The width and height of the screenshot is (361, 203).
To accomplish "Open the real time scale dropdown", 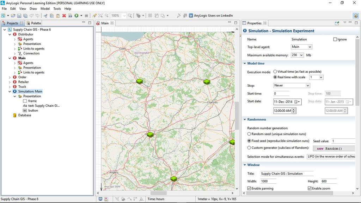I will pyautogui.click(x=316, y=77).
